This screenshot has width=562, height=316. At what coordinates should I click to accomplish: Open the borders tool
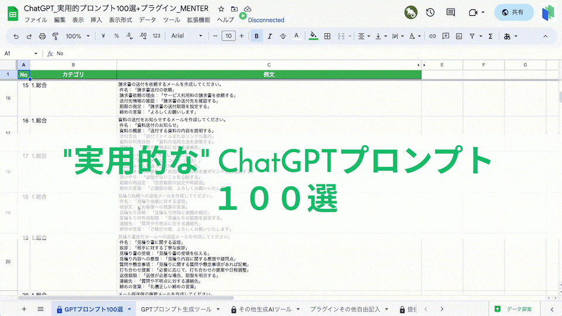click(327, 36)
